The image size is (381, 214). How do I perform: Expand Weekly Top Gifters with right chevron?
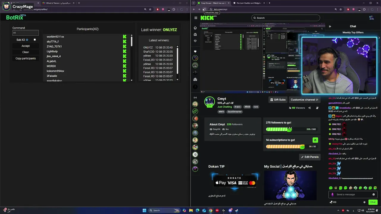pyautogui.click(x=379, y=38)
